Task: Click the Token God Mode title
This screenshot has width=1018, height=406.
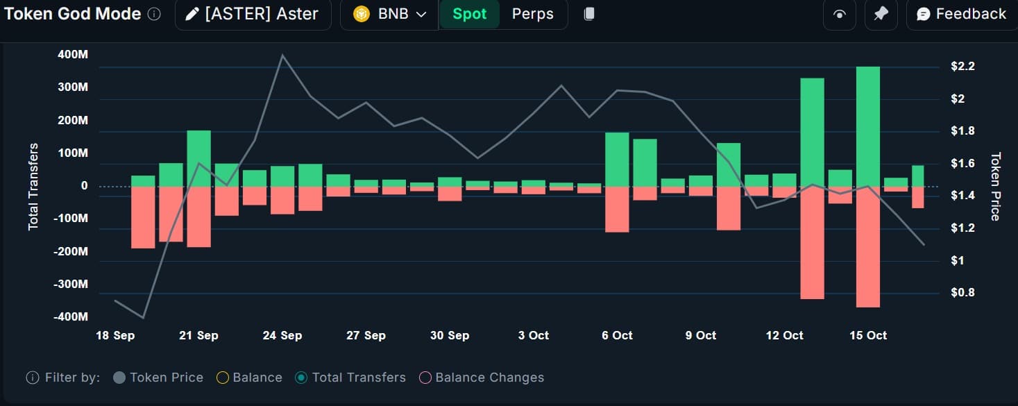Action: coord(71,12)
